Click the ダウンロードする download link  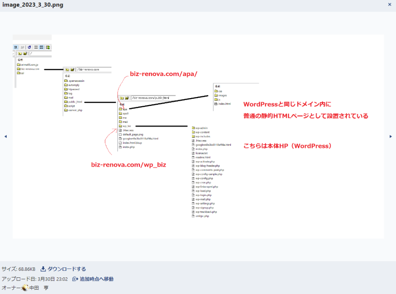[63, 269]
